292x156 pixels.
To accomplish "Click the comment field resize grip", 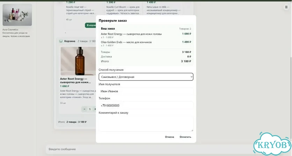I will pos(192,130).
